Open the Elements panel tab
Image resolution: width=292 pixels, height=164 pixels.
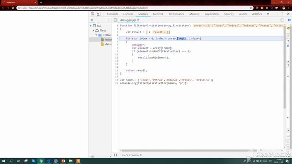coord(113,14)
